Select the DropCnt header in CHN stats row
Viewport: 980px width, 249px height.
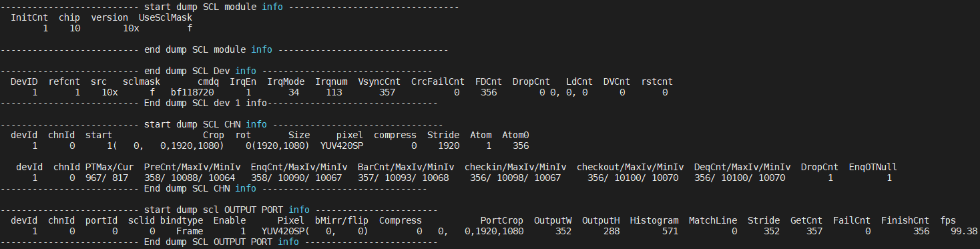[x=820, y=167]
